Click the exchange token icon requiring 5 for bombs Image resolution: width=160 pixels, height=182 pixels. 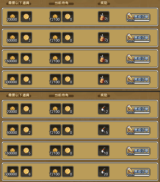pyautogui.click(x=26, y=151)
